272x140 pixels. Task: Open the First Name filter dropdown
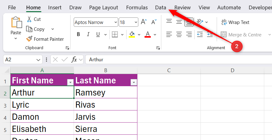(70, 82)
